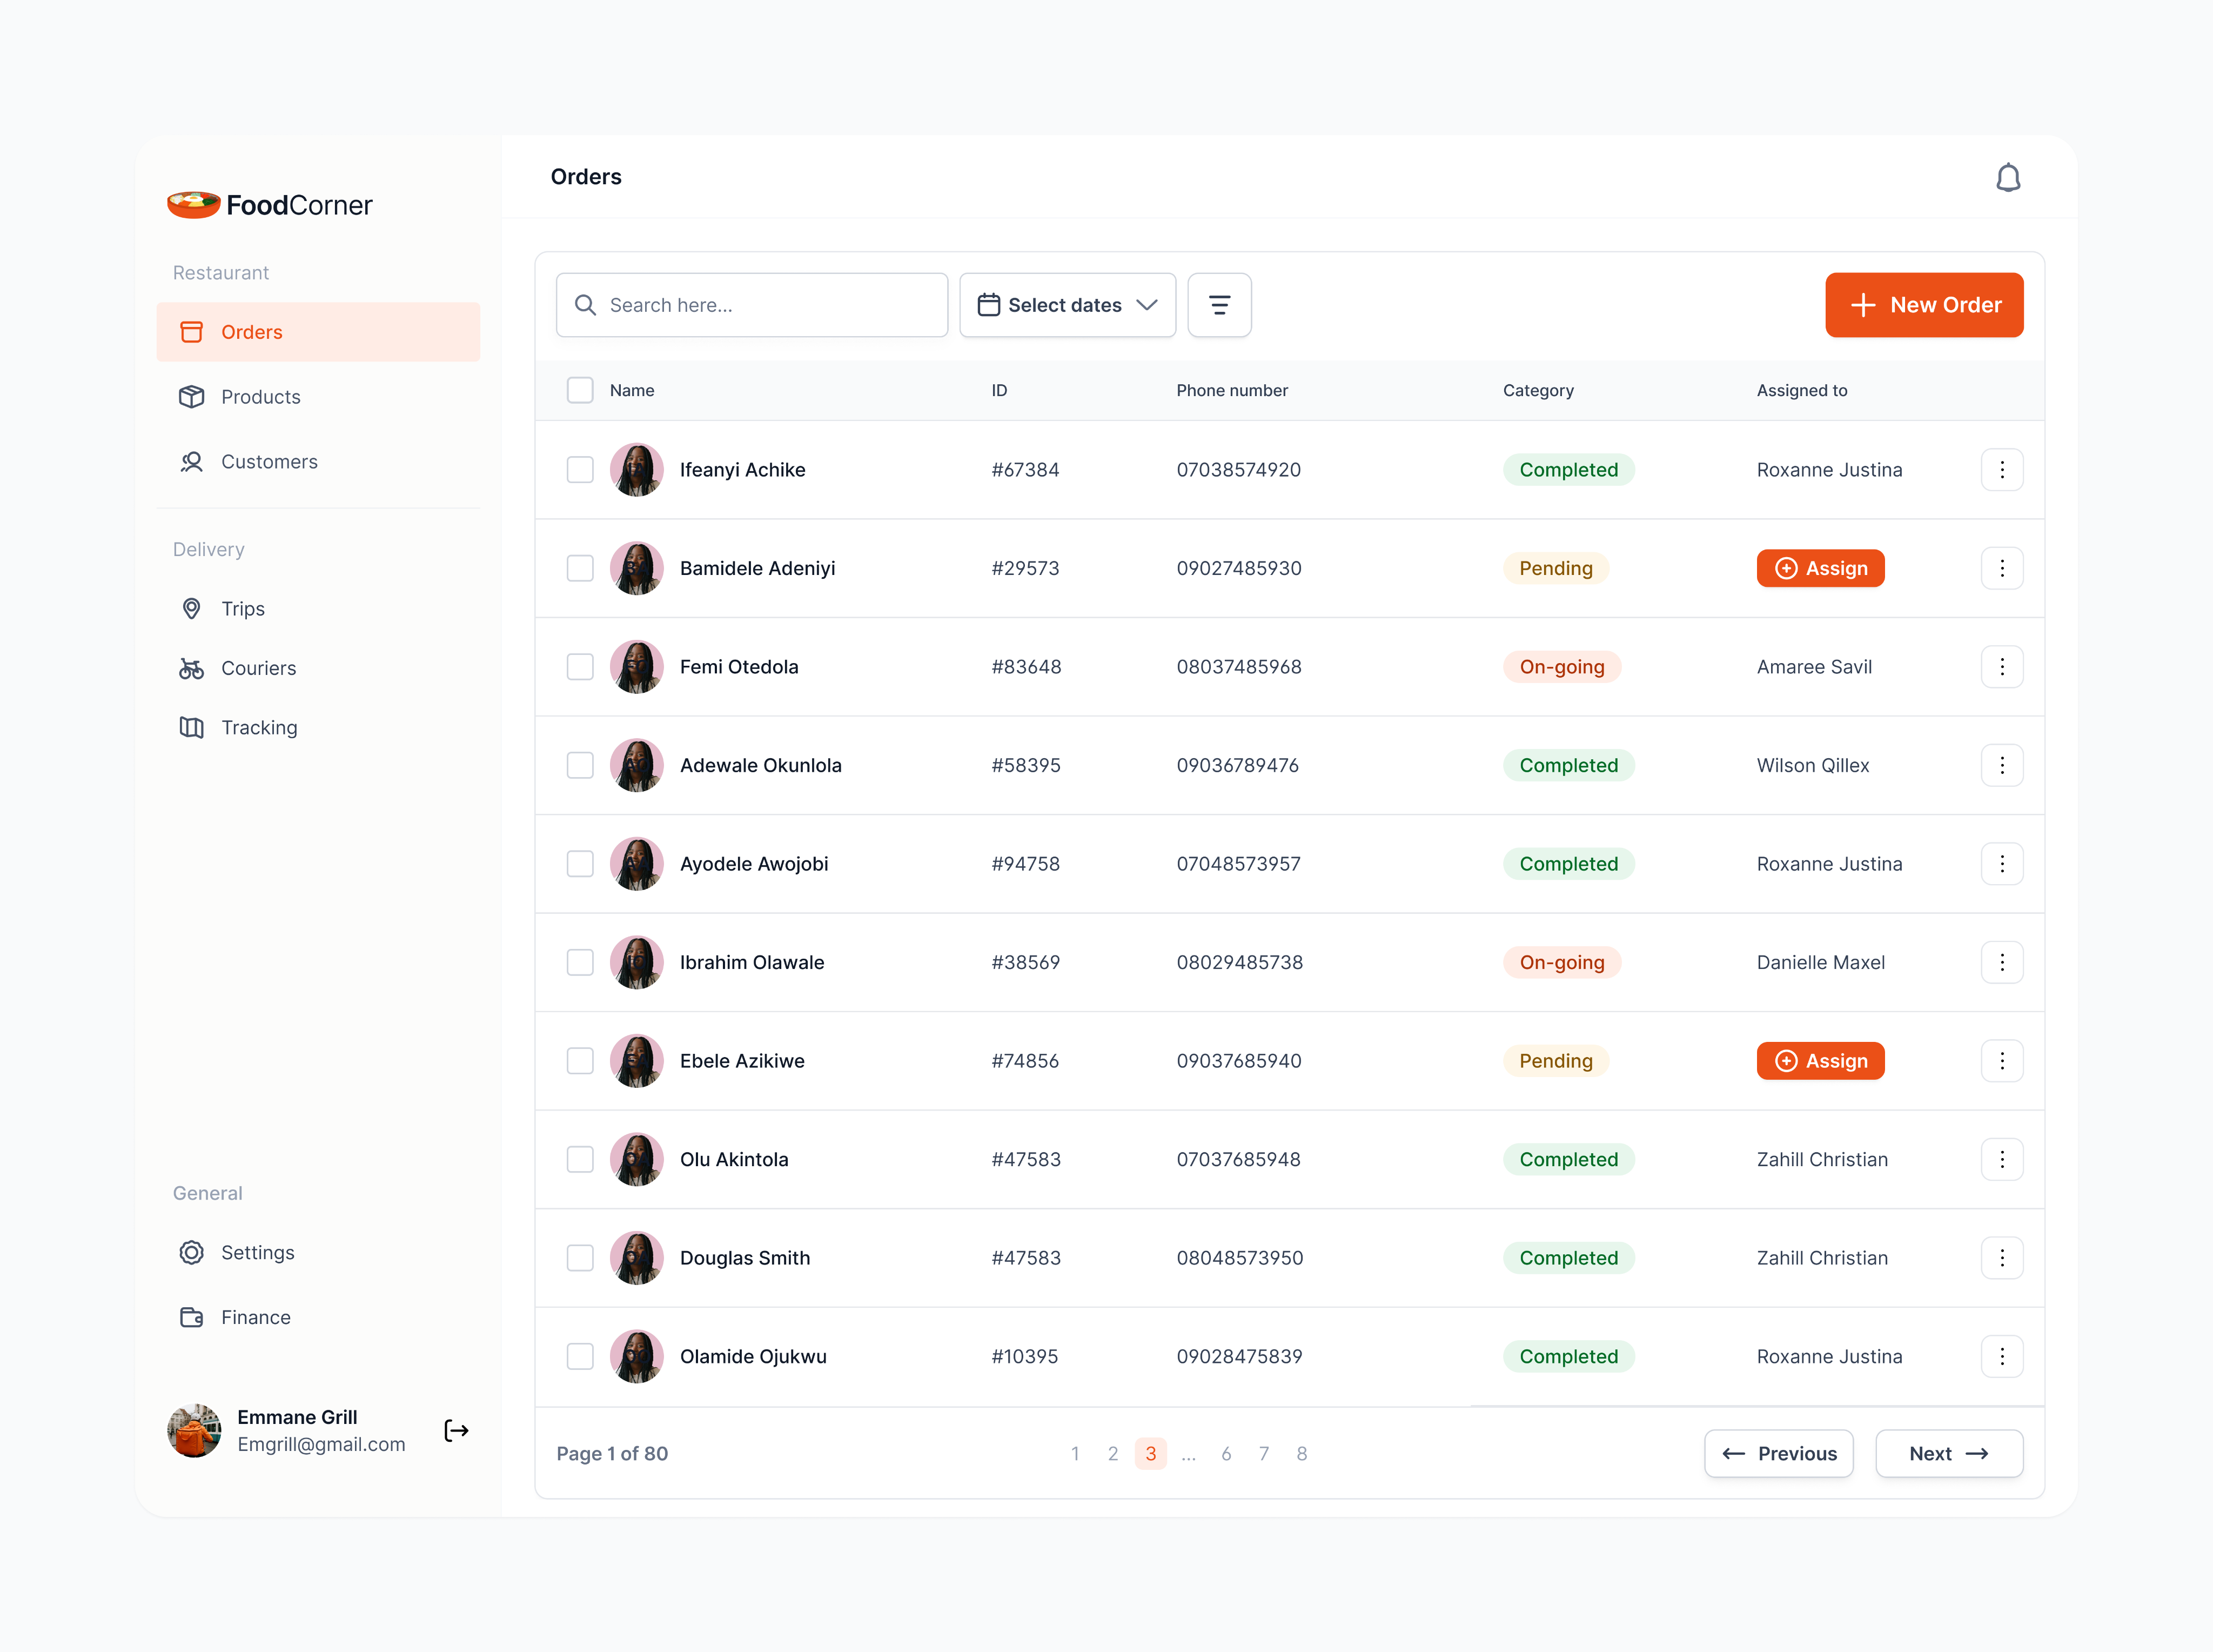This screenshot has height=1652, width=2213.
Task: Click the notification bell icon
Action: coord(2007,178)
